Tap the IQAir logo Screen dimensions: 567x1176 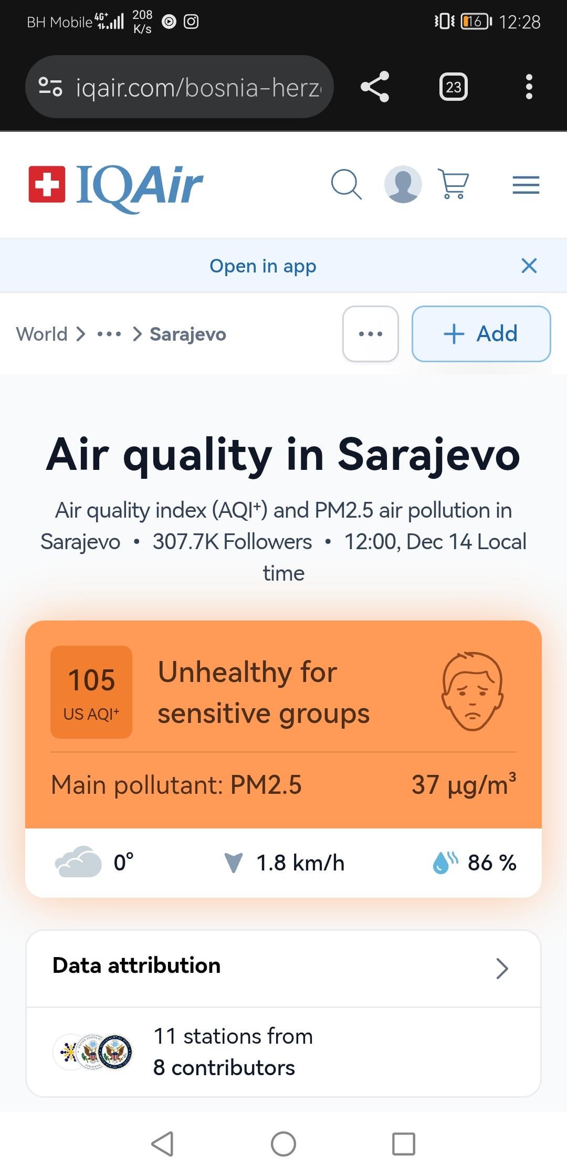[x=116, y=185]
